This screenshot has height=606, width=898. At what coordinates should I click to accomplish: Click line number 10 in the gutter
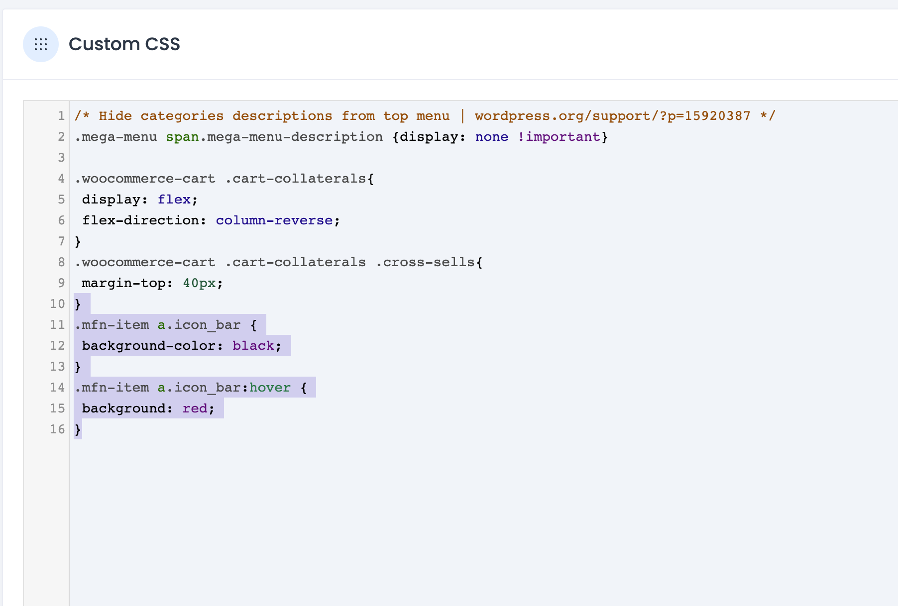click(x=57, y=304)
